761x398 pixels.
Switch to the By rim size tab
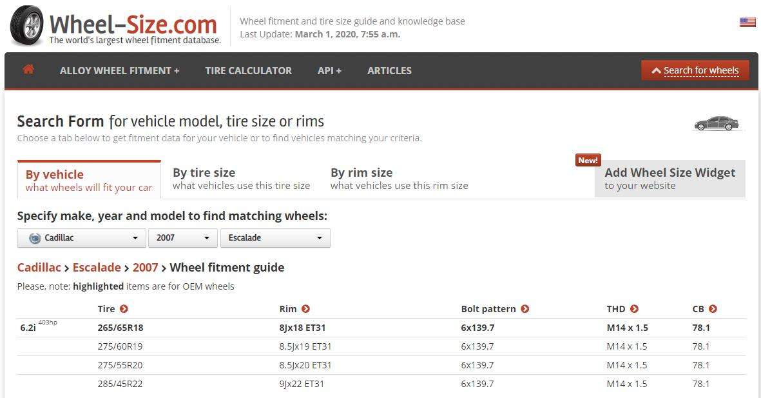click(x=399, y=179)
